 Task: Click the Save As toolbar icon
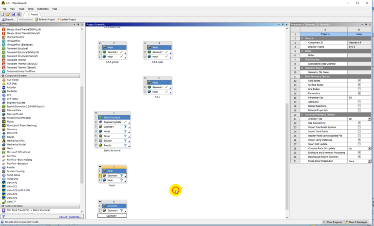19,14
